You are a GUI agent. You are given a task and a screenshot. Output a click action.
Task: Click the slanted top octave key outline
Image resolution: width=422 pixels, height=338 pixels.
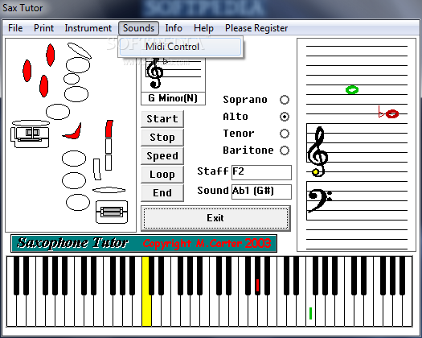click(80, 51)
